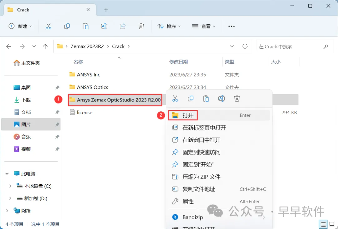Choose 在新标签页中打开 in context menu
Image resolution: width=338 pixels, height=229 pixels.
click(219, 128)
